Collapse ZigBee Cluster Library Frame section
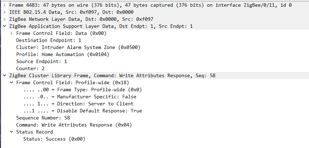This screenshot has height=148, width=309. [x=4, y=75]
